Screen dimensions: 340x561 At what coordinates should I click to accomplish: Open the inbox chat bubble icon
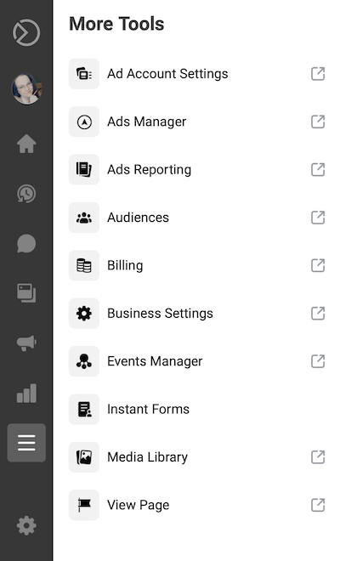pos(26,243)
